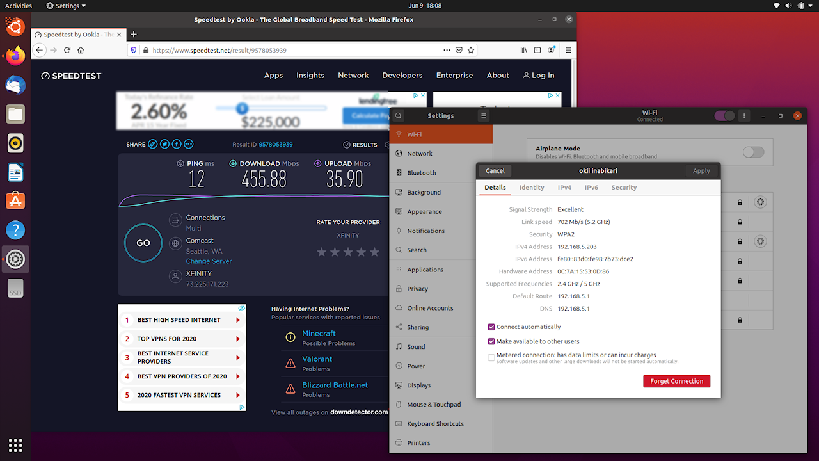Click the GO speed test button
Image resolution: width=819 pixels, height=461 pixels.
pos(143,243)
